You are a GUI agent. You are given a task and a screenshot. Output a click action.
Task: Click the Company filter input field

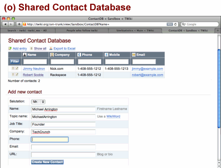[62, 61]
